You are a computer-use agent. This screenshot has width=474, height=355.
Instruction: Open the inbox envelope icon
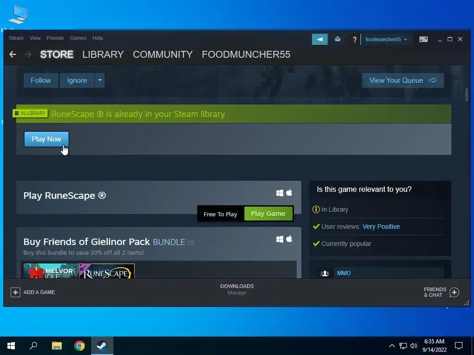click(337, 39)
